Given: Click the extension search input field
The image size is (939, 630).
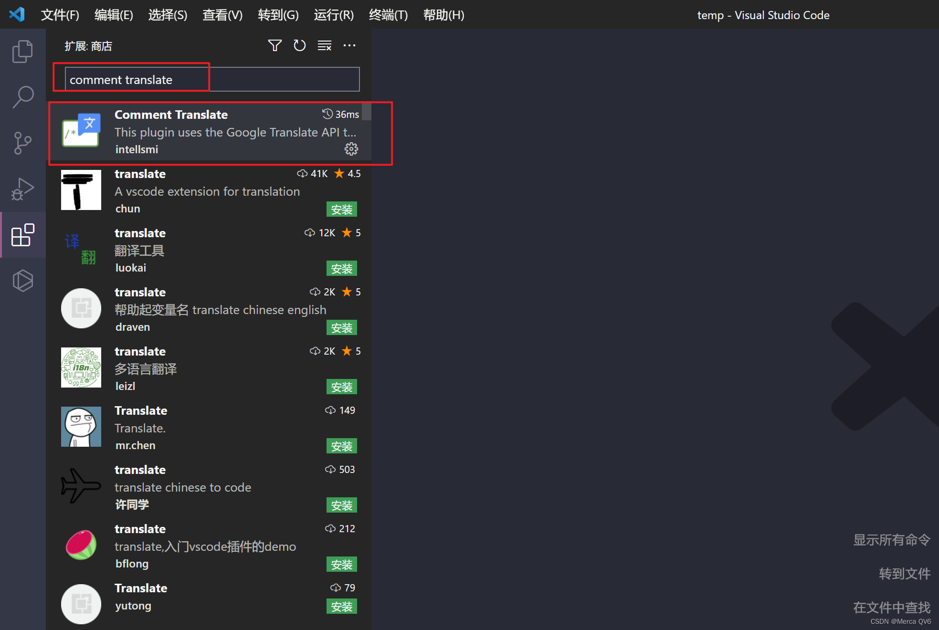Looking at the screenshot, I should (212, 80).
